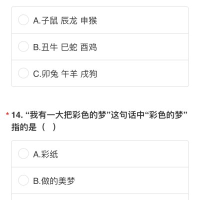200x200 pixels.
Task: Select the radio button next to A.彩纸
Action: pos(23,153)
